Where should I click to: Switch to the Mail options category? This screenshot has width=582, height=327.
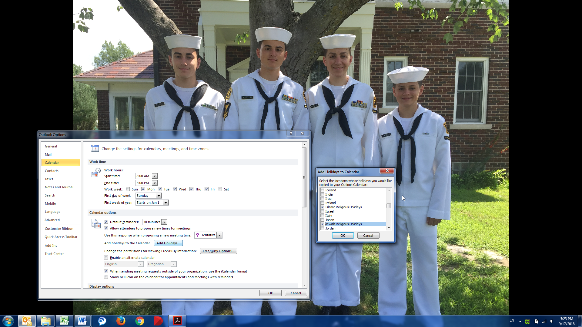(x=48, y=154)
